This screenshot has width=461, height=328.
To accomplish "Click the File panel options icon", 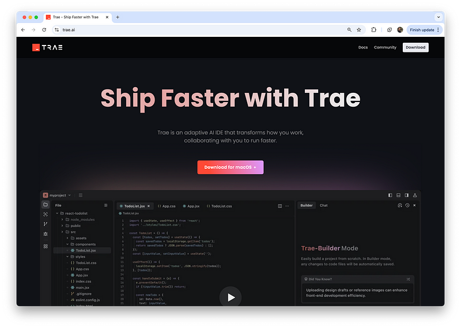I will tap(106, 205).
